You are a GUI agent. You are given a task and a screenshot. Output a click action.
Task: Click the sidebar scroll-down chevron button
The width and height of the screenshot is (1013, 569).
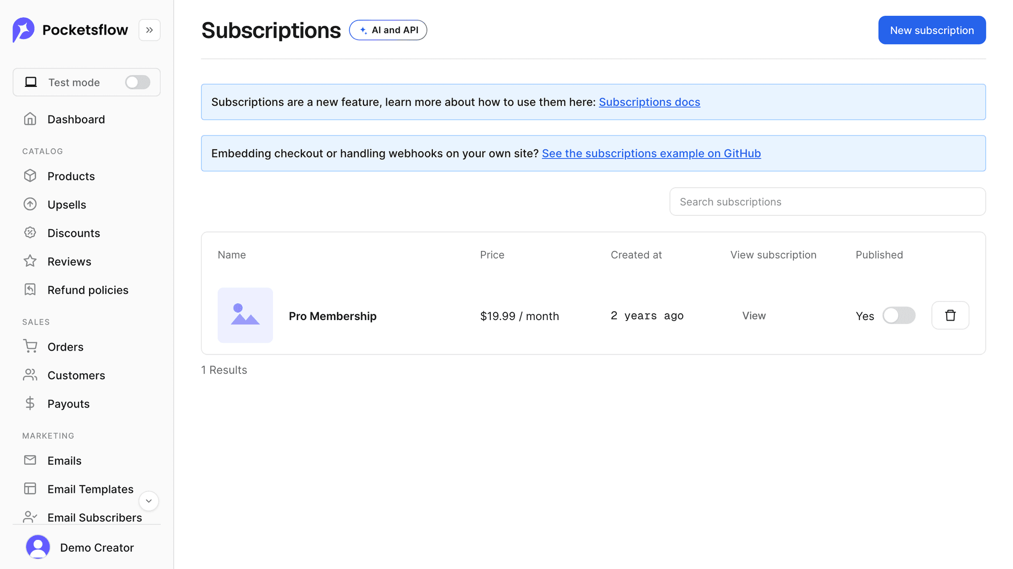148,501
